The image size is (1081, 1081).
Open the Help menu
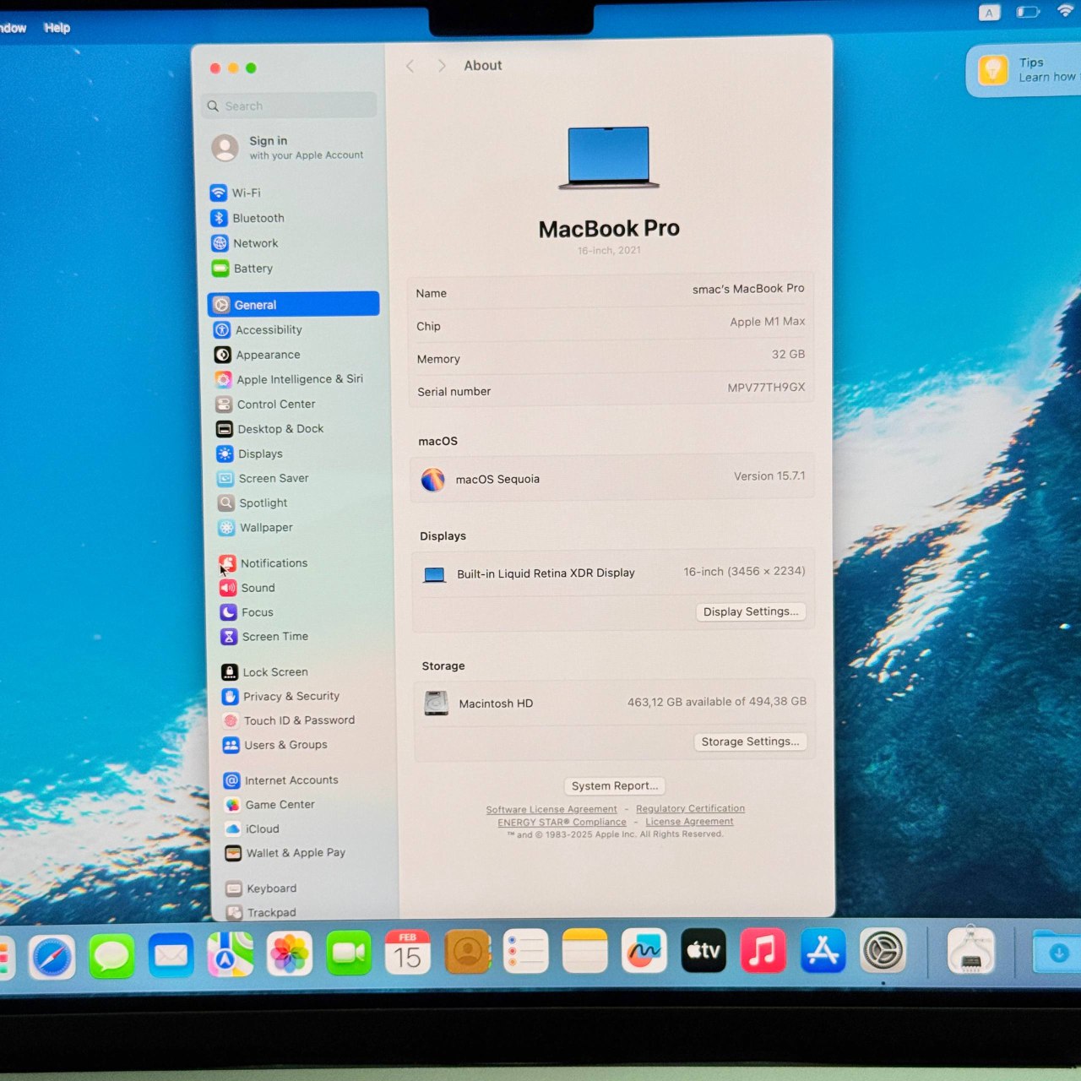[57, 28]
